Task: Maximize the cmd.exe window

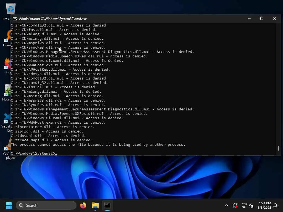Action: click(262, 18)
